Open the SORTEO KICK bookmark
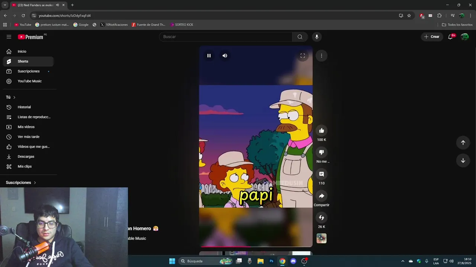Image resolution: width=476 pixels, height=267 pixels. [x=182, y=25]
